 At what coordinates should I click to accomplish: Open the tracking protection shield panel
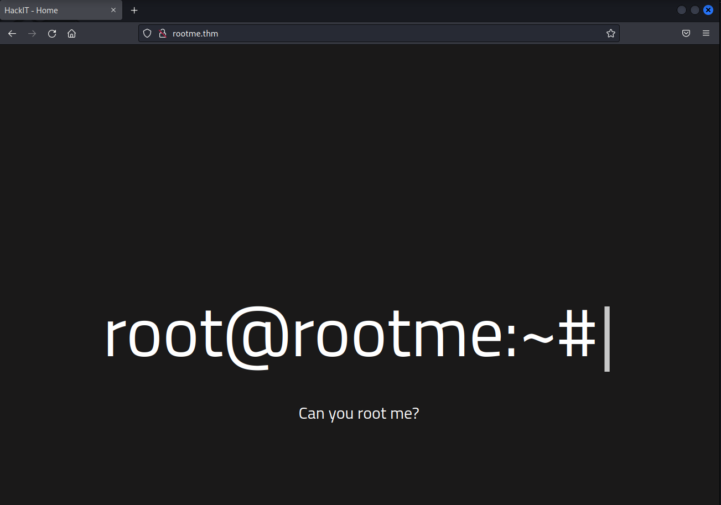(147, 34)
